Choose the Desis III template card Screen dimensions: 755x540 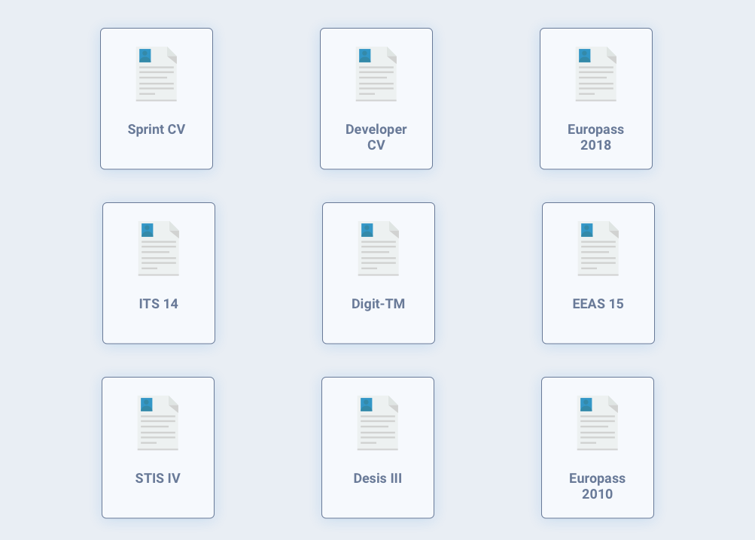coord(378,447)
